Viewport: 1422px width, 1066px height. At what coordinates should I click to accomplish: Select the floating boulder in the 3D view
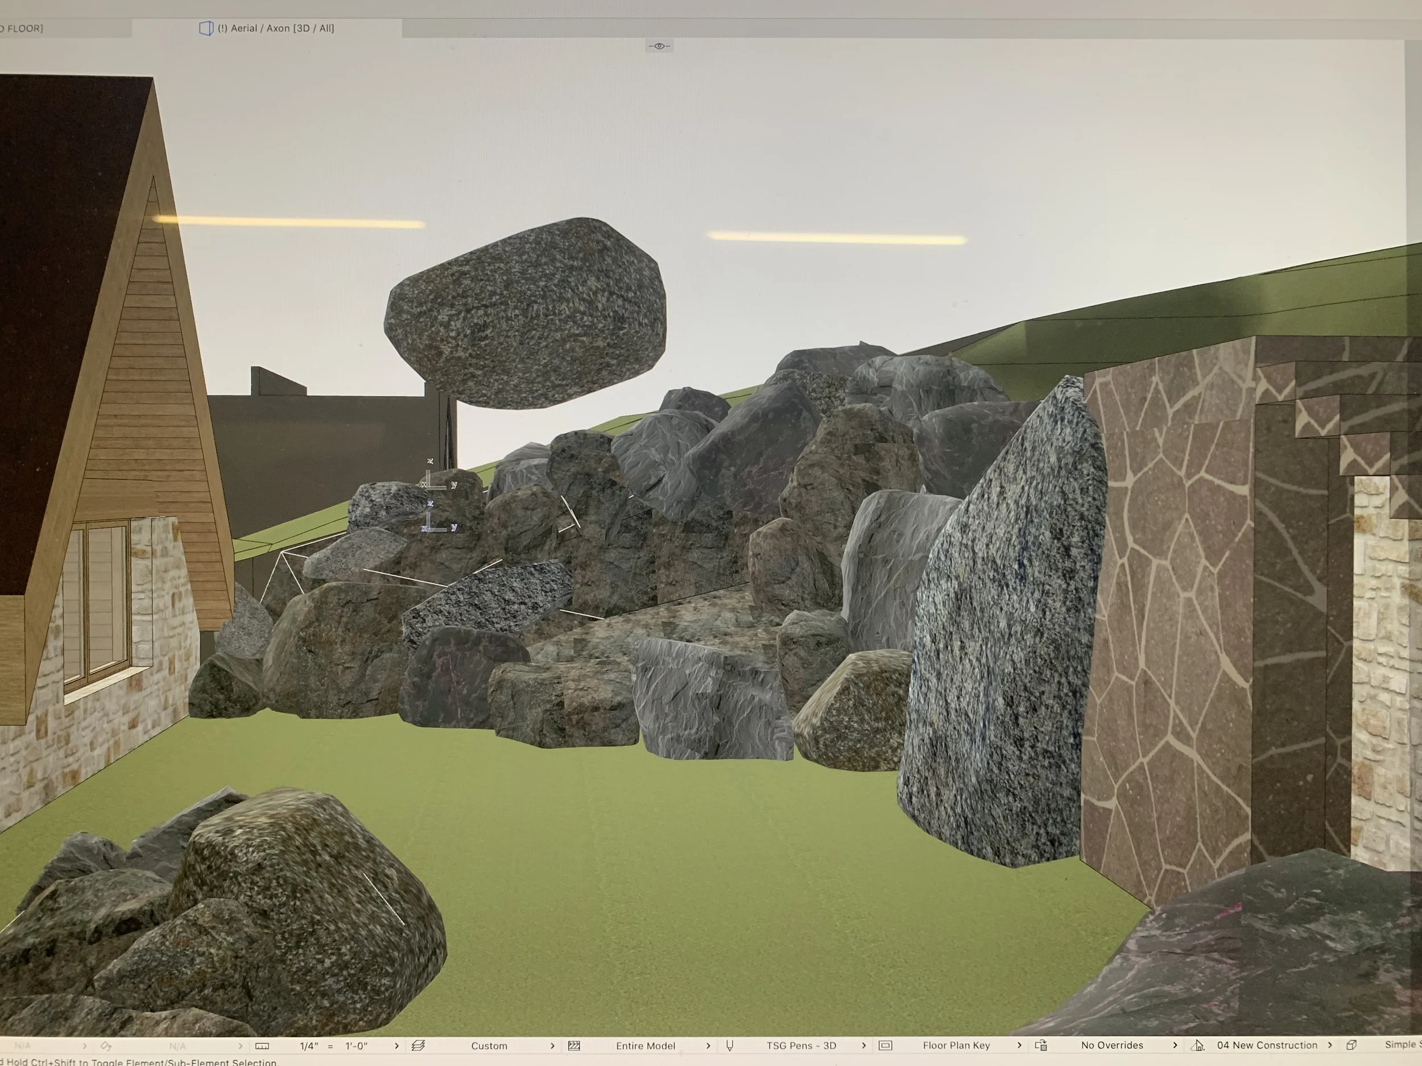pos(525,313)
